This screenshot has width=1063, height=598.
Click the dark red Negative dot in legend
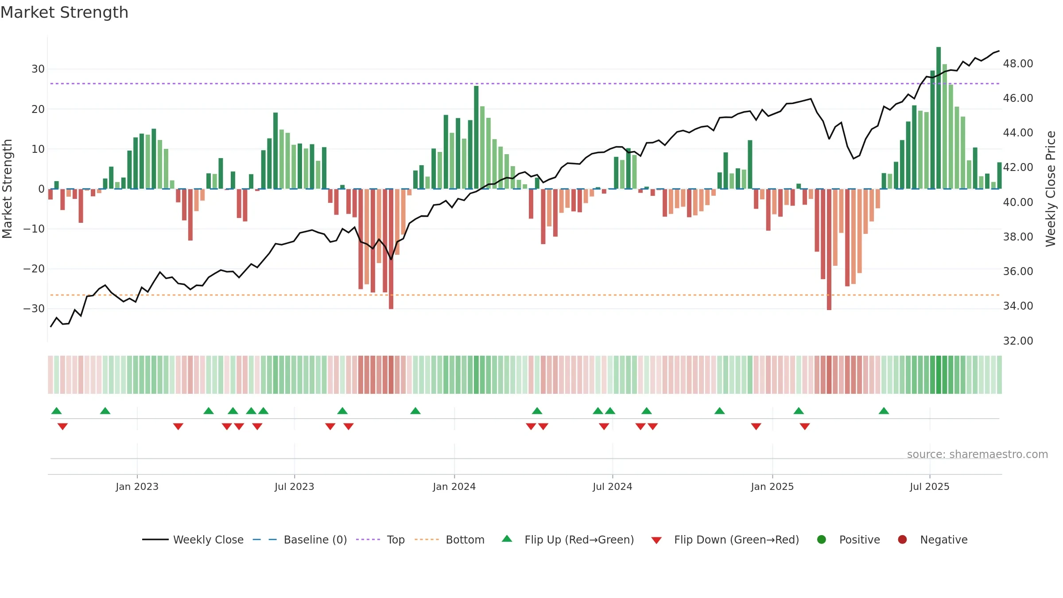[x=902, y=540]
